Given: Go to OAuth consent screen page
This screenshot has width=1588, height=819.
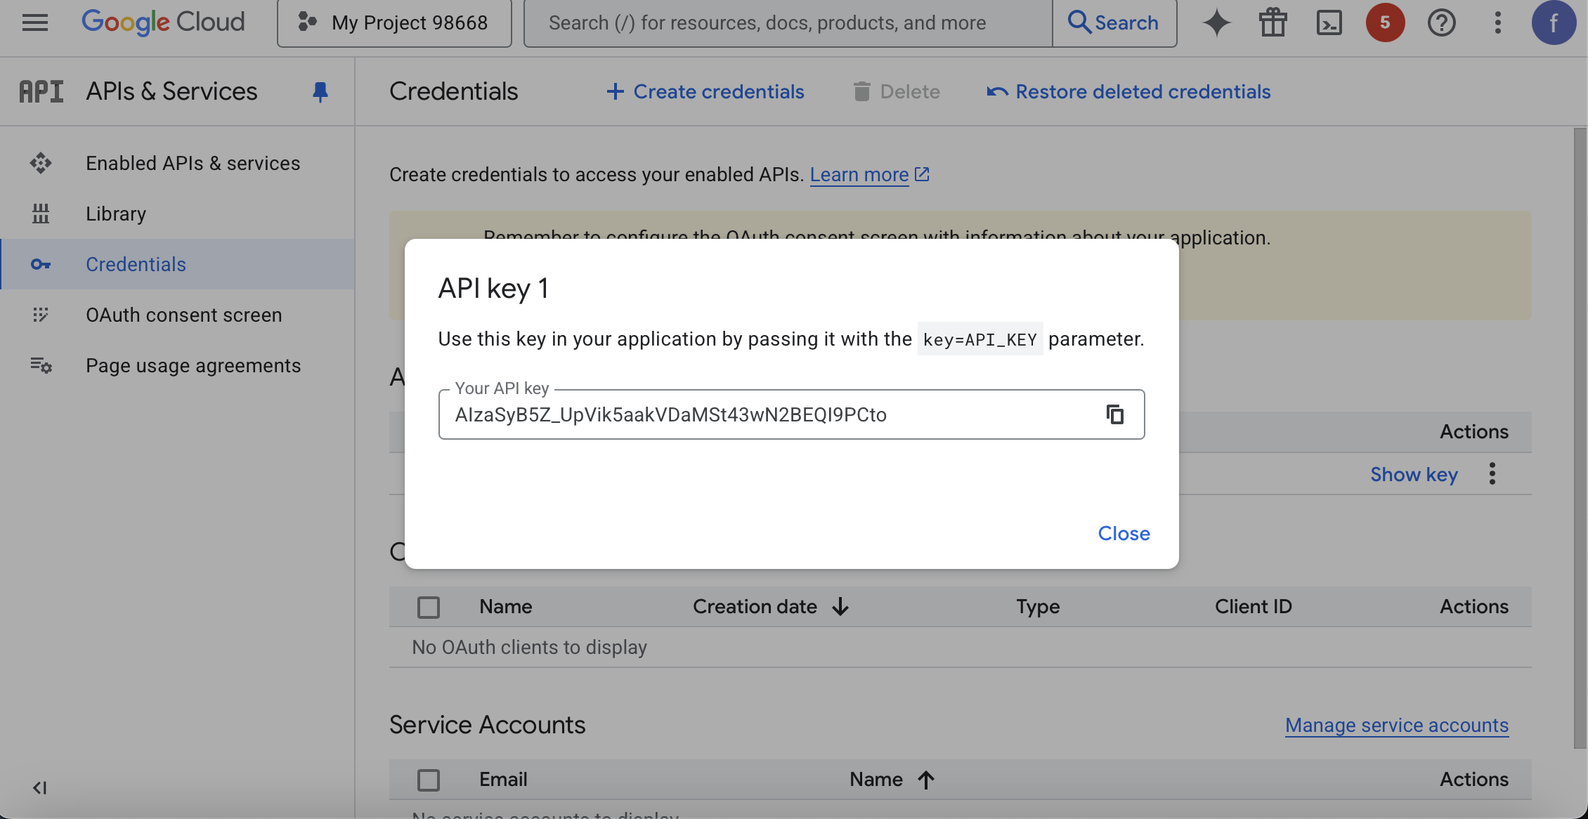Looking at the screenshot, I should click(183, 315).
